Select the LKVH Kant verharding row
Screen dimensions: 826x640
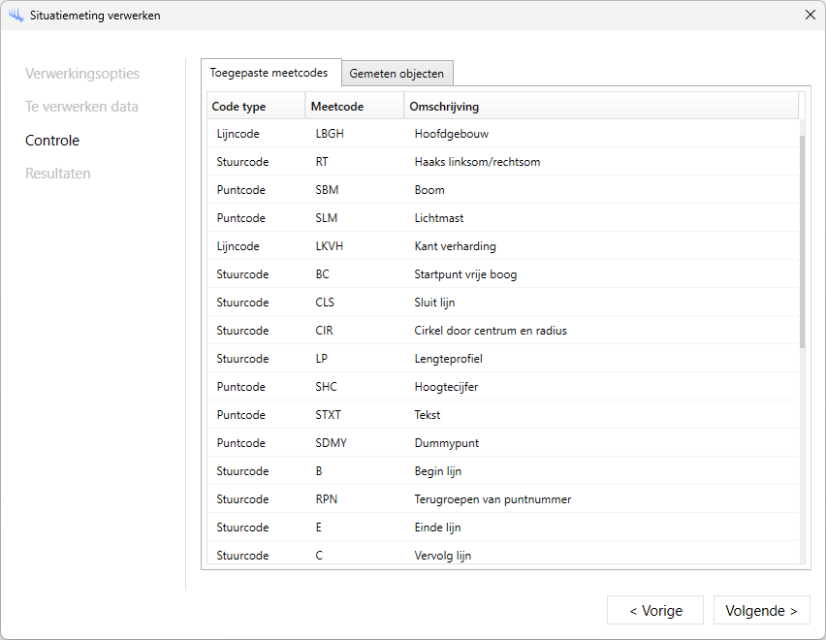(502, 246)
